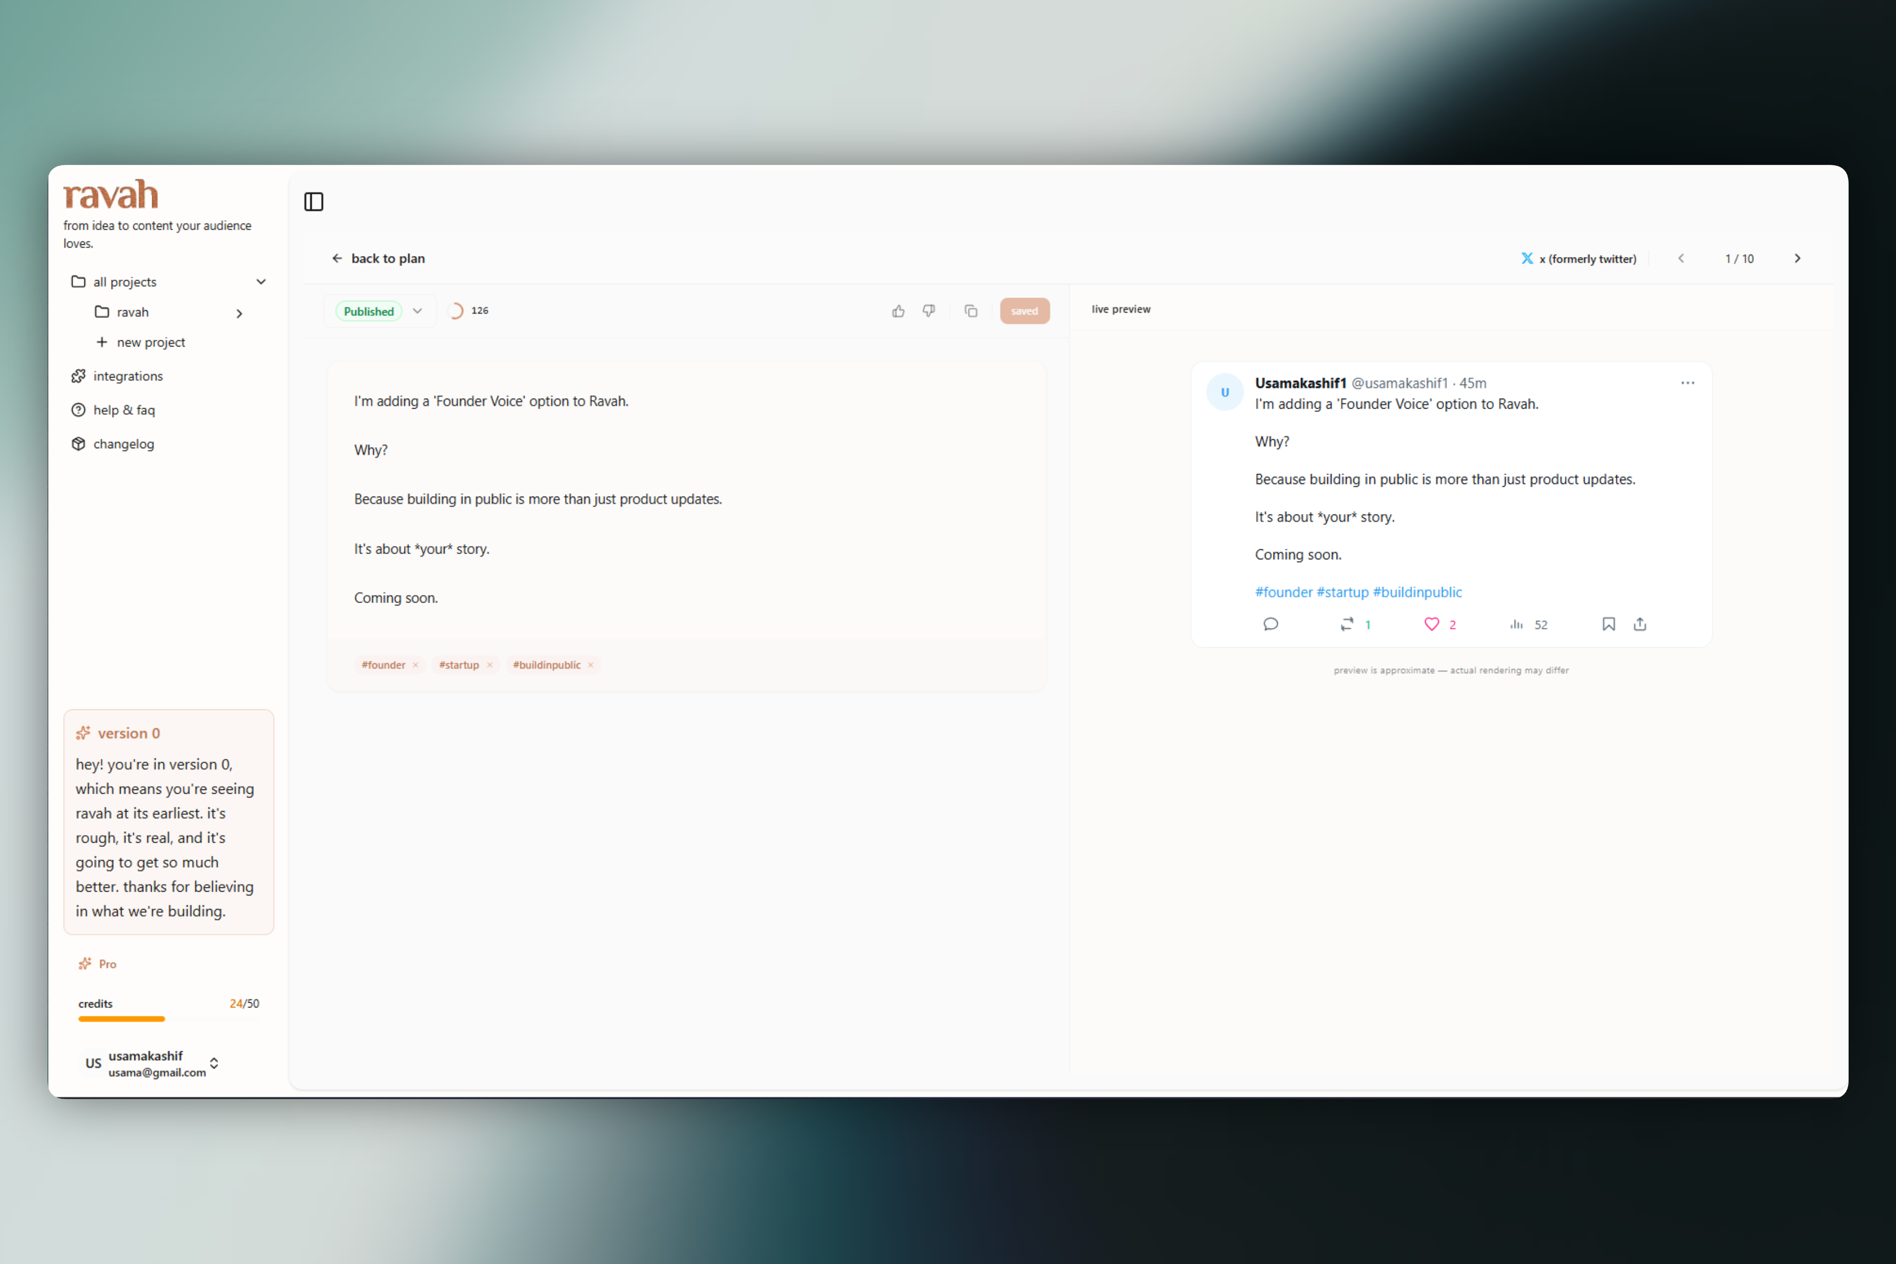The width and height of the screenshot is (1896, 1264).
Task: Click the share icon in preview
Action: tap(1640, 624)
